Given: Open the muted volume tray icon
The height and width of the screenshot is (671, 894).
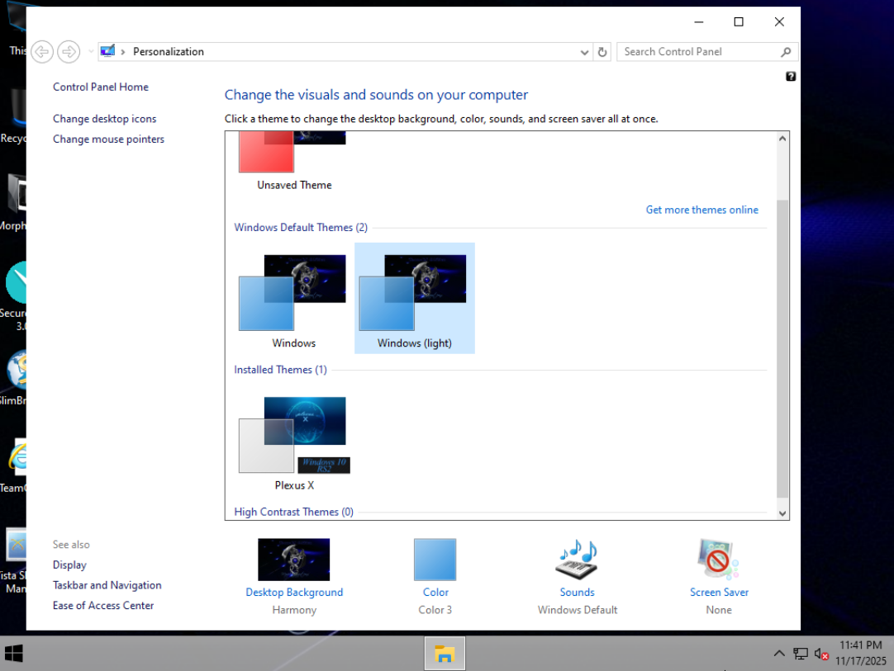Looking at the screenshot, I should pyautogui.click(x=821, y=654).
